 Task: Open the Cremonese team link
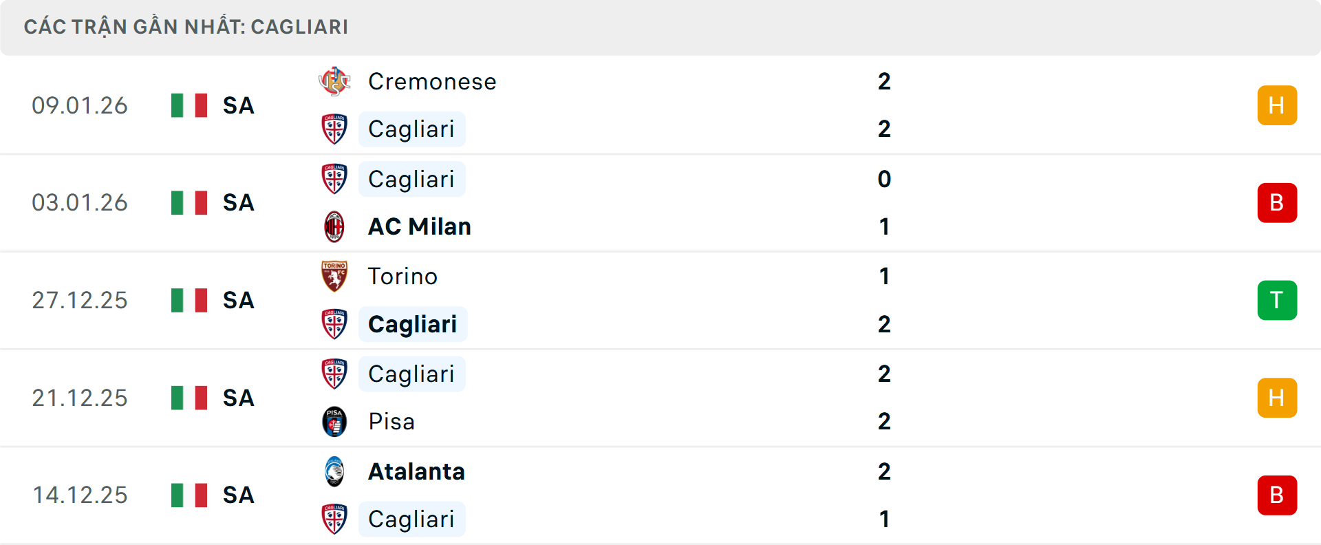click(432, 82)
